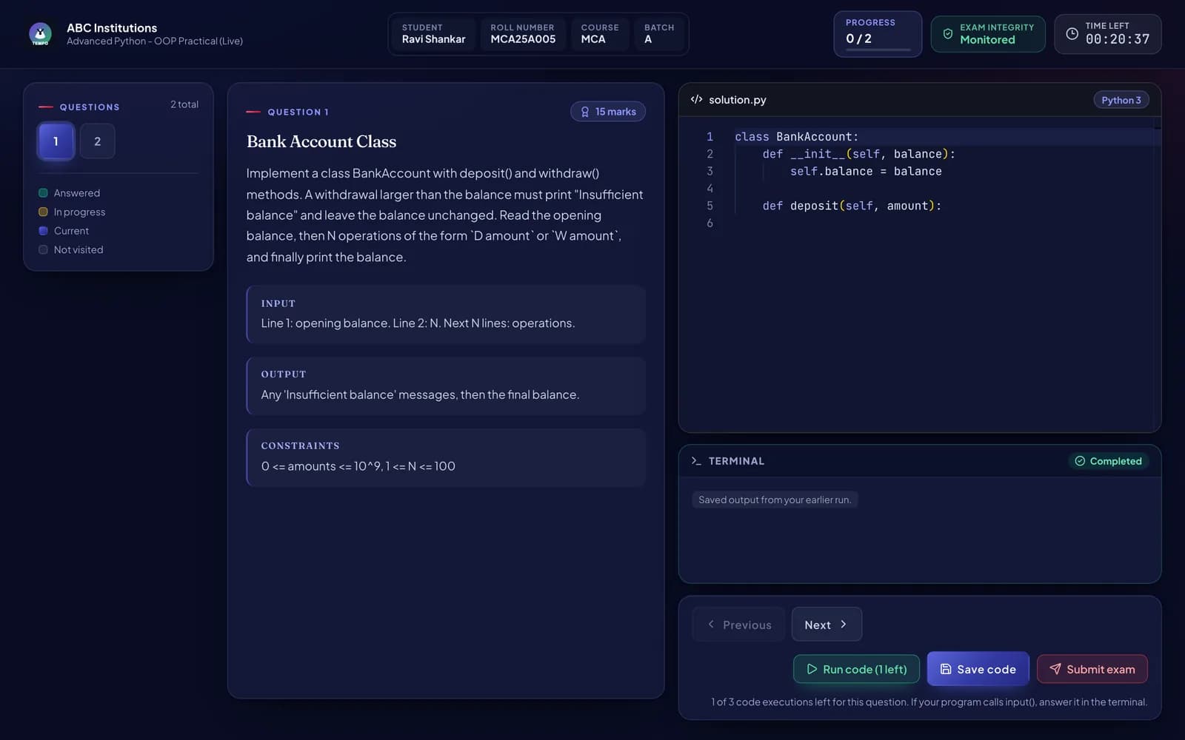Click the In progress yellow legend swatch

tap(43, 212)
